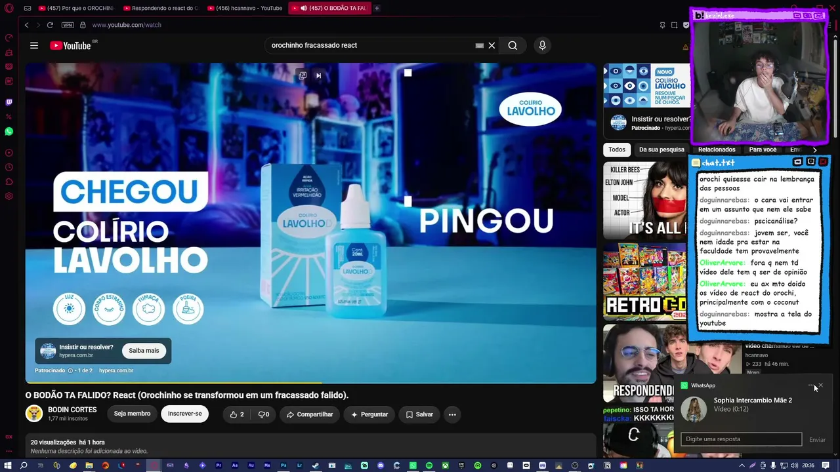Subscribe with the 'Inscrever-se' button
The image size is (840, 472).
(x=185, y=414)
